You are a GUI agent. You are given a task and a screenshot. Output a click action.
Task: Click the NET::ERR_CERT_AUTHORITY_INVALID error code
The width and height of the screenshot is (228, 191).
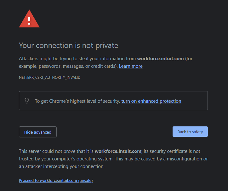[49, 77]
